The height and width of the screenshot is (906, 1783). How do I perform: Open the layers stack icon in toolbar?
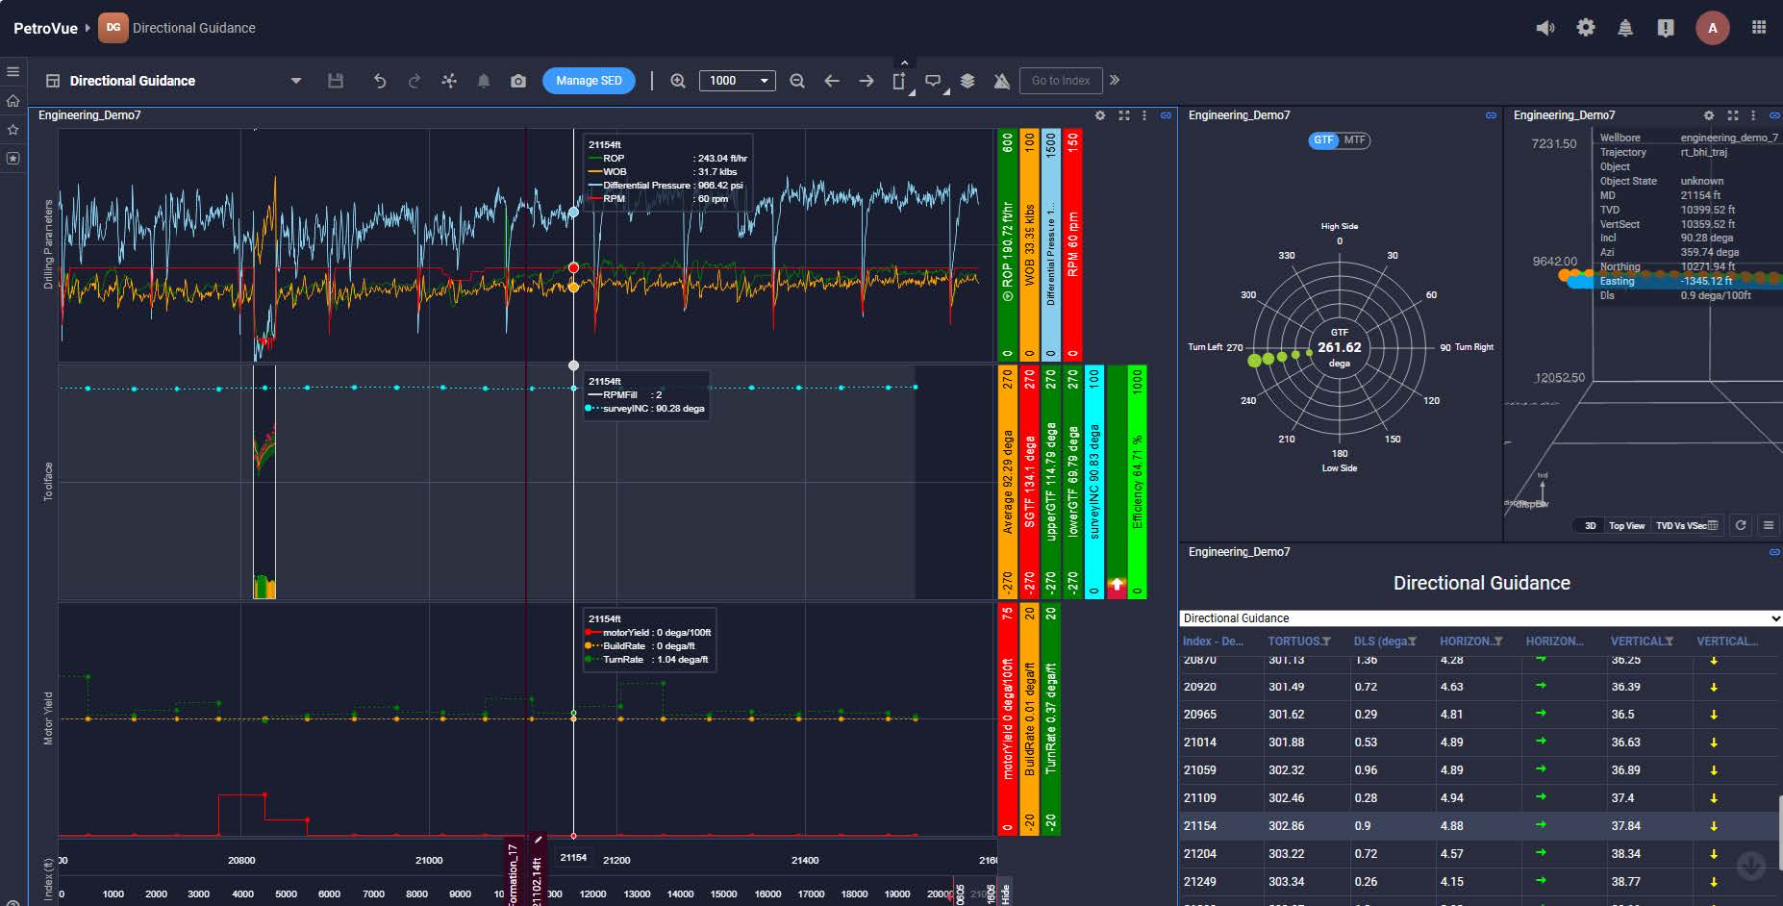tap(967, 81)
